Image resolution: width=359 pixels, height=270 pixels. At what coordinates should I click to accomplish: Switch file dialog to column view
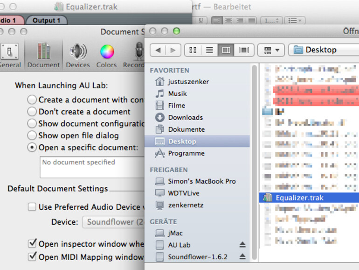(x=226, y=50)
